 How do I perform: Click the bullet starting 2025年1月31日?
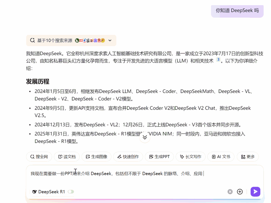click(140, 137)
